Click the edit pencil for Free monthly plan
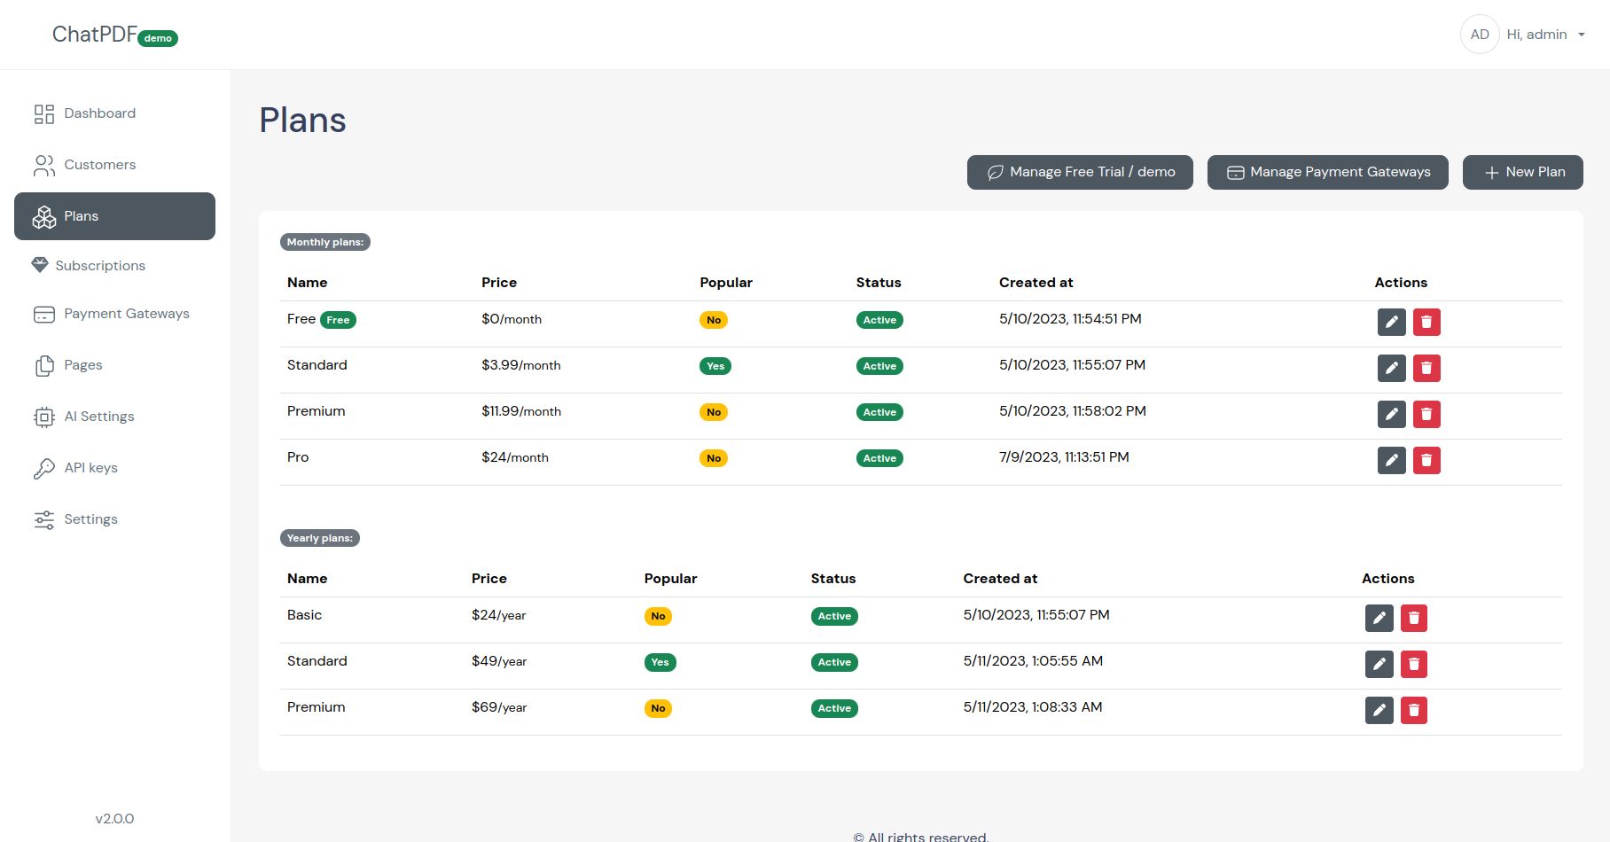1610x842 pixels. coord(1391,322)
